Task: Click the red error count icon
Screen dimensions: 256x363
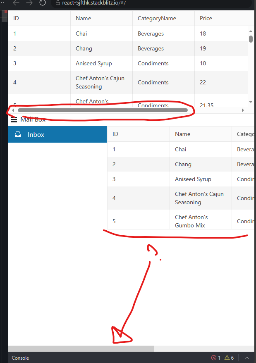Action: (x=214, y=358)
